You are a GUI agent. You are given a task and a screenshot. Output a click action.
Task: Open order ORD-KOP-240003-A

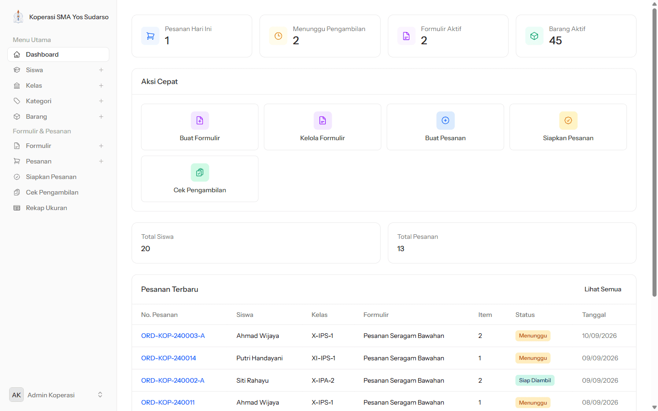173,336
